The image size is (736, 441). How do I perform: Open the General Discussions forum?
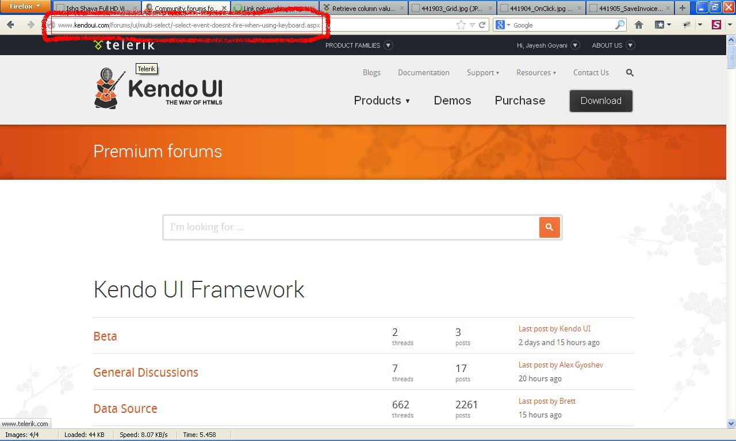[145, 373]
